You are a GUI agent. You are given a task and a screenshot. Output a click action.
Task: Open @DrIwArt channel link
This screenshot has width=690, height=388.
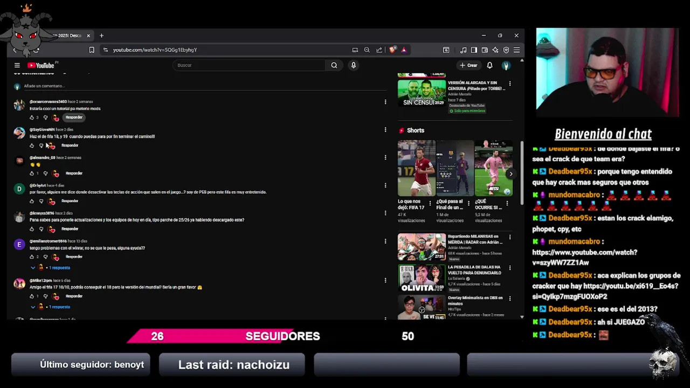pyautogui.click(x=38, y=186)
